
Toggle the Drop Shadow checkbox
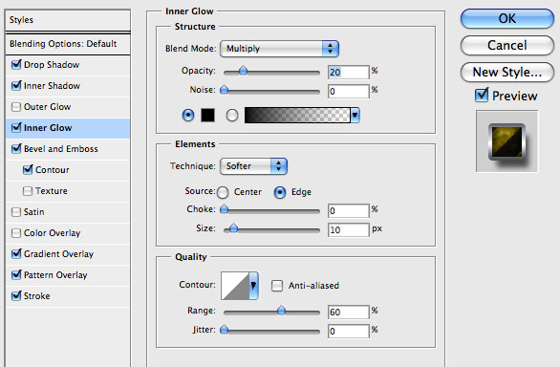[x=16, y=65]
